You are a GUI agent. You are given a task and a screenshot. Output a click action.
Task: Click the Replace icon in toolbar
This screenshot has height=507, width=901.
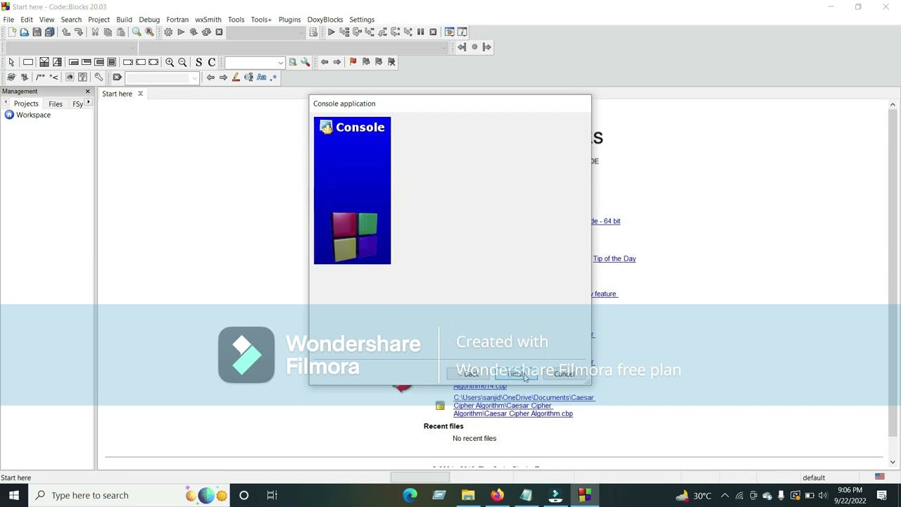[x=149, y=32]
